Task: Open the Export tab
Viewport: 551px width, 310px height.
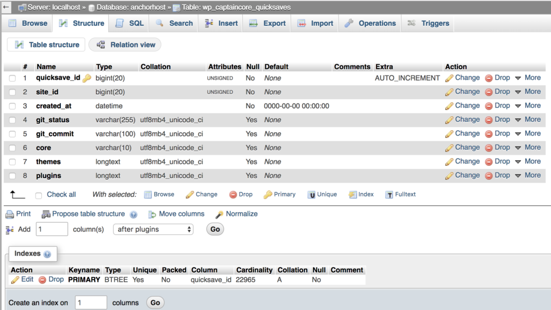Action: pyautogui.click(x=267, y=23)
